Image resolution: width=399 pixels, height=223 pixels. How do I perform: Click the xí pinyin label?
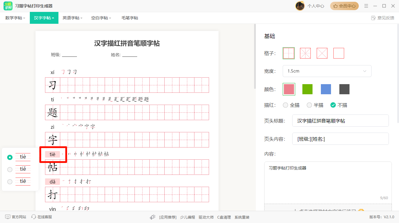click(x=52, y=72)
